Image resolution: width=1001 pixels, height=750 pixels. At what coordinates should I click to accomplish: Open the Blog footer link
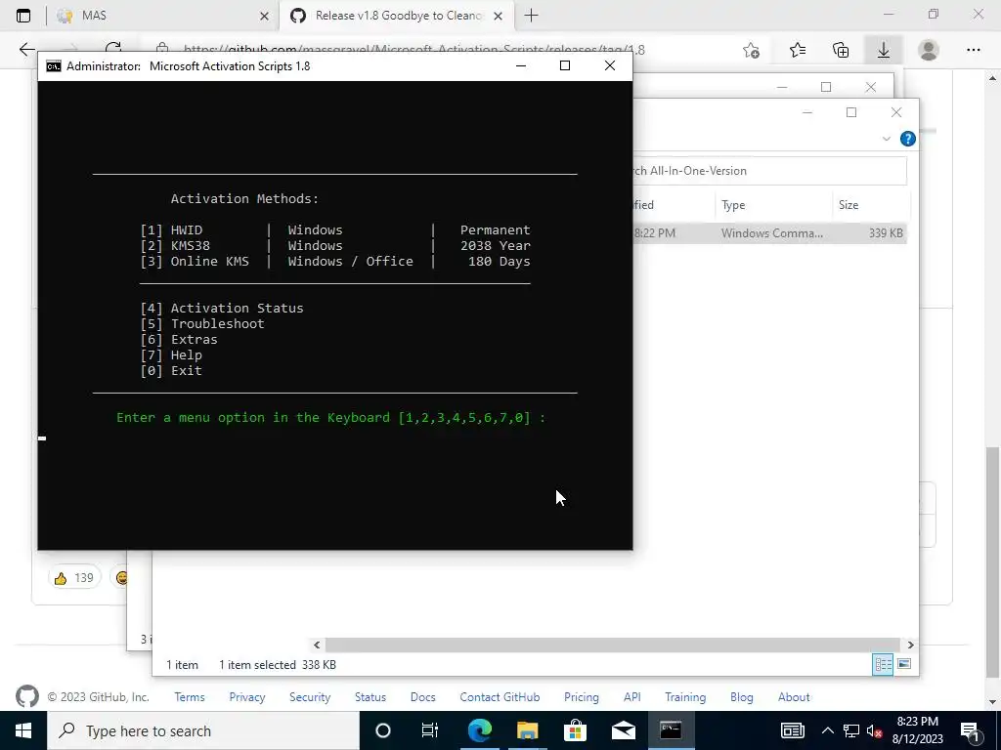(741, 697)
